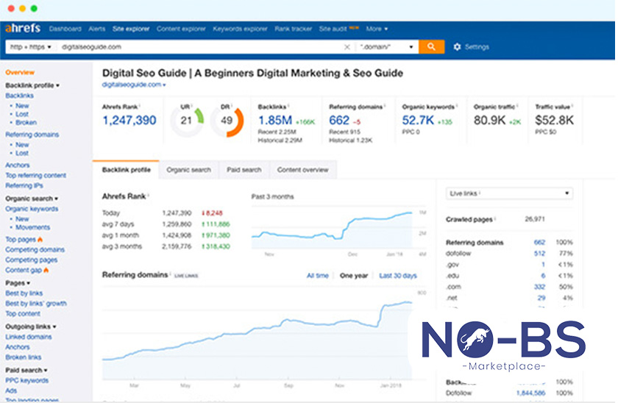The image size is (618, 403).
Task: Click the Settings gear icon
Action: point(457,47)
